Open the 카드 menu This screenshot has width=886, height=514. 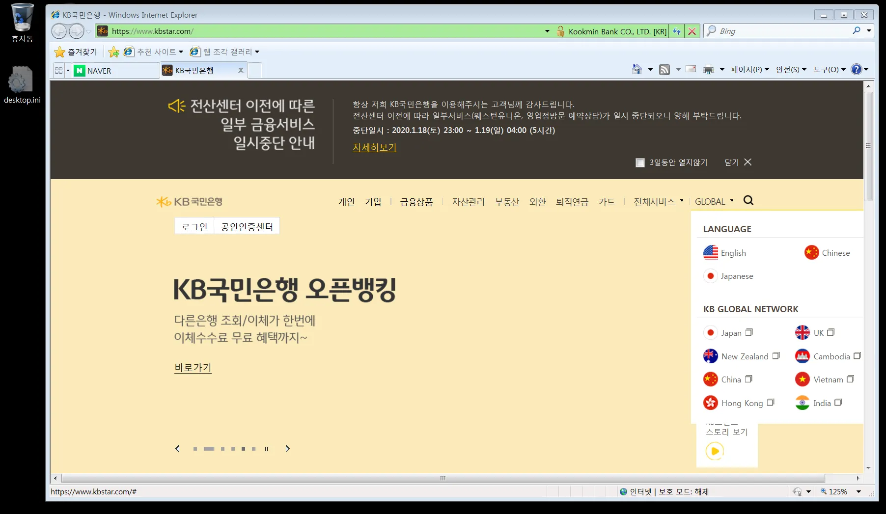point(607,202)
